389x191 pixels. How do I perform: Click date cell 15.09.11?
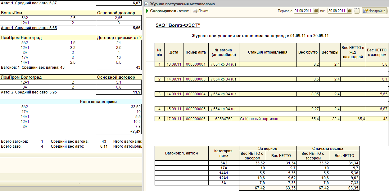(174, 109)
